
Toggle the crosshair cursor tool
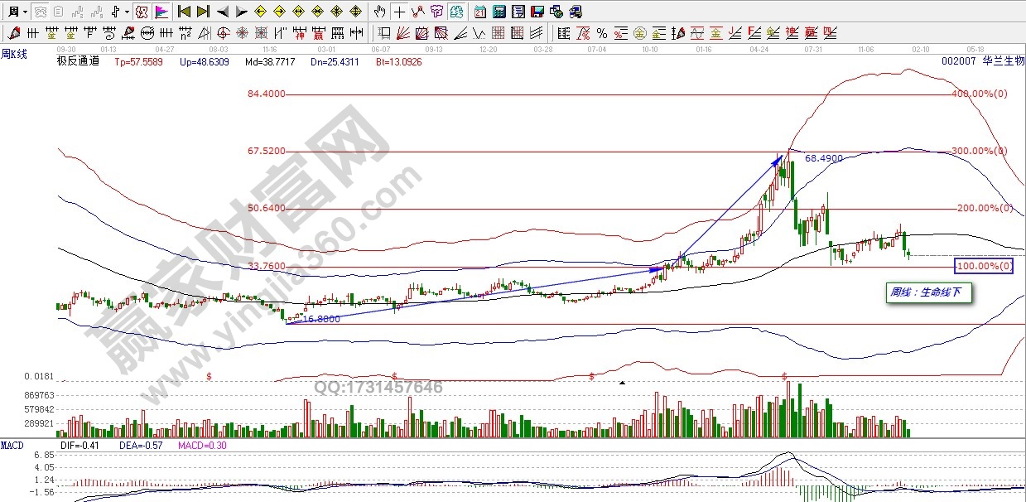click(399, 12)
